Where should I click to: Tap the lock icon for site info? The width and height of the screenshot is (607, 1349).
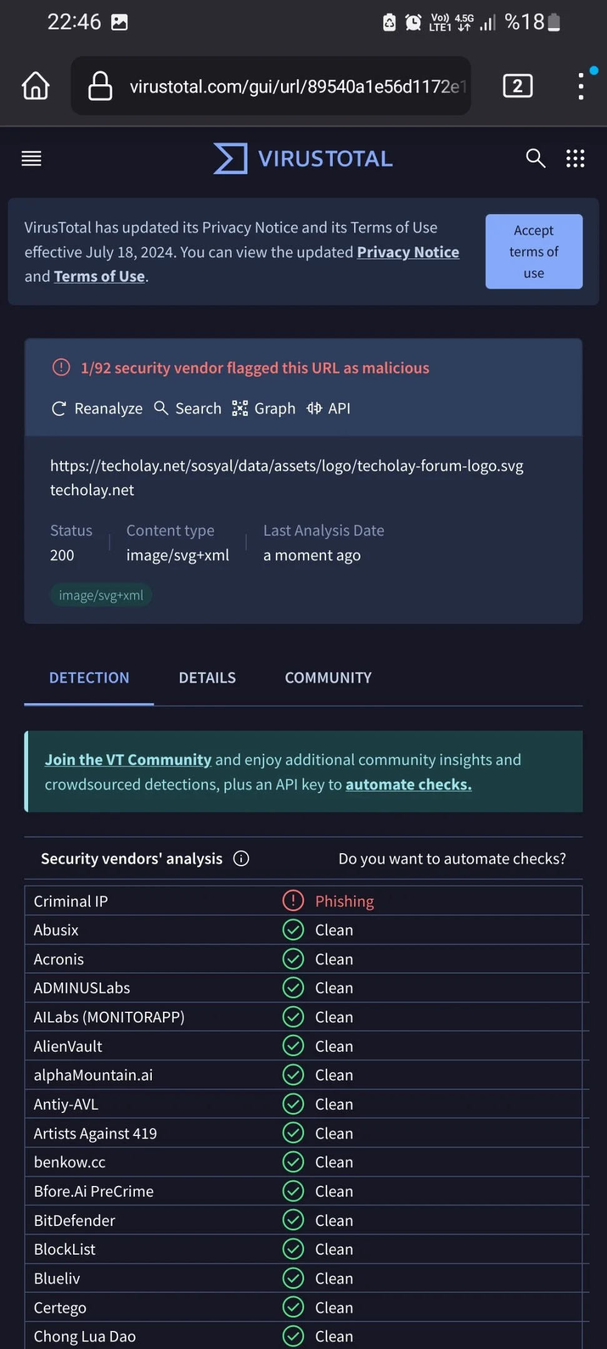(100, 86)
